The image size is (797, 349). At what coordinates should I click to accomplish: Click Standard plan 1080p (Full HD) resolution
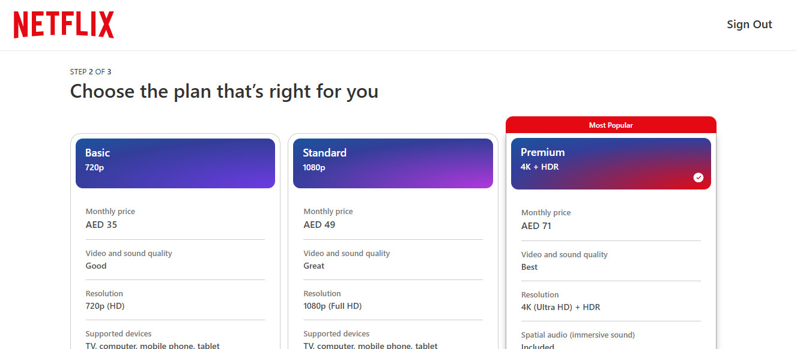333,306
